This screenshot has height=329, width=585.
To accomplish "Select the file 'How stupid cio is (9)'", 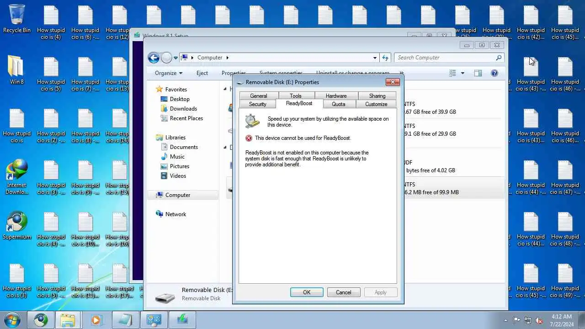I will point(85,177).
